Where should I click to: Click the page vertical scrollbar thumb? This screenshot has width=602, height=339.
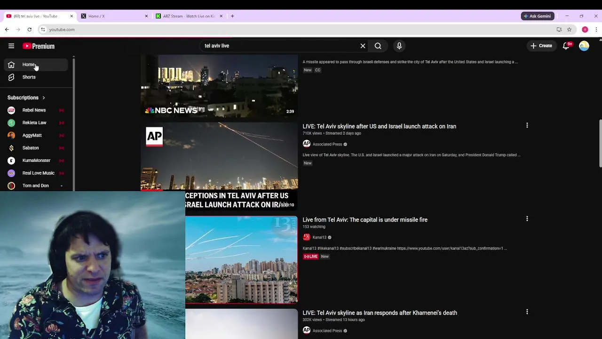click(x=600, y=144)
